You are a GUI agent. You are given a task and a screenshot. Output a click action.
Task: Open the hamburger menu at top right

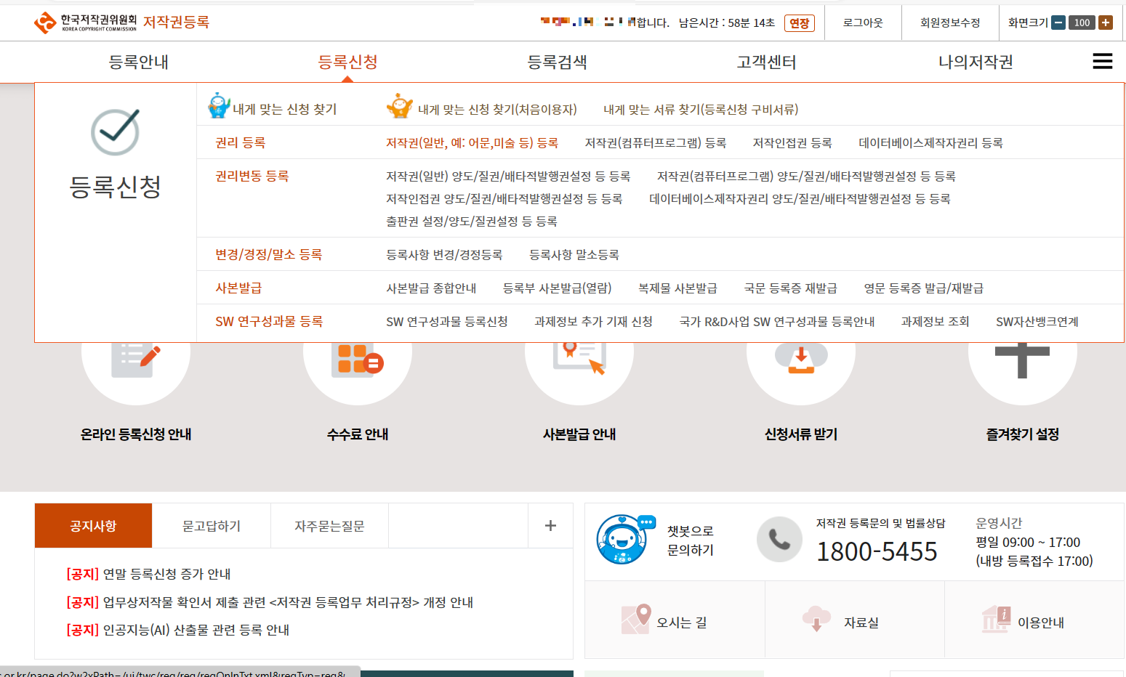[x=1103, y=62]
